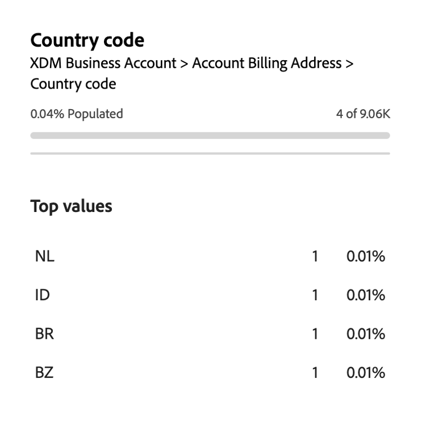Select the final Country code breadcrumb segment
This screenshot has width=426, height=424.
[73, 84]
